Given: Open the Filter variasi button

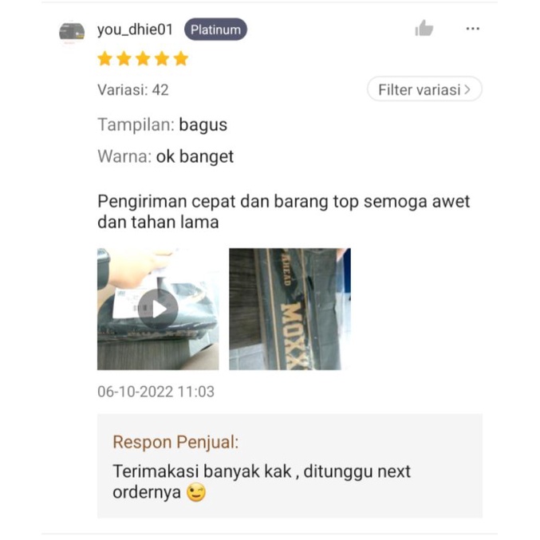Looking at the screenshot, I should [x=424, y=89].
